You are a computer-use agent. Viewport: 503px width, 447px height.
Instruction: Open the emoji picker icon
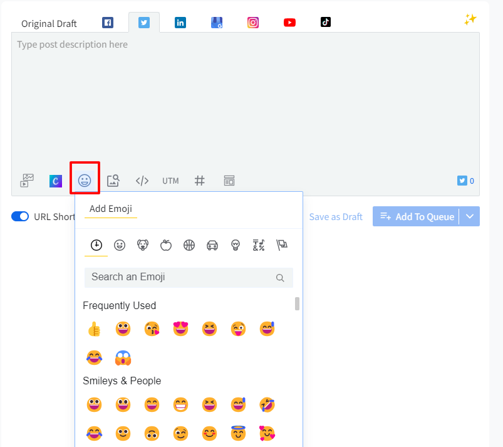(85, 181)
